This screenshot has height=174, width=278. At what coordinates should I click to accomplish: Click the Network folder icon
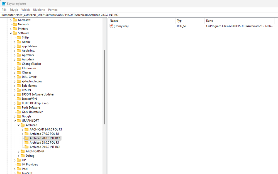[15, 24]
